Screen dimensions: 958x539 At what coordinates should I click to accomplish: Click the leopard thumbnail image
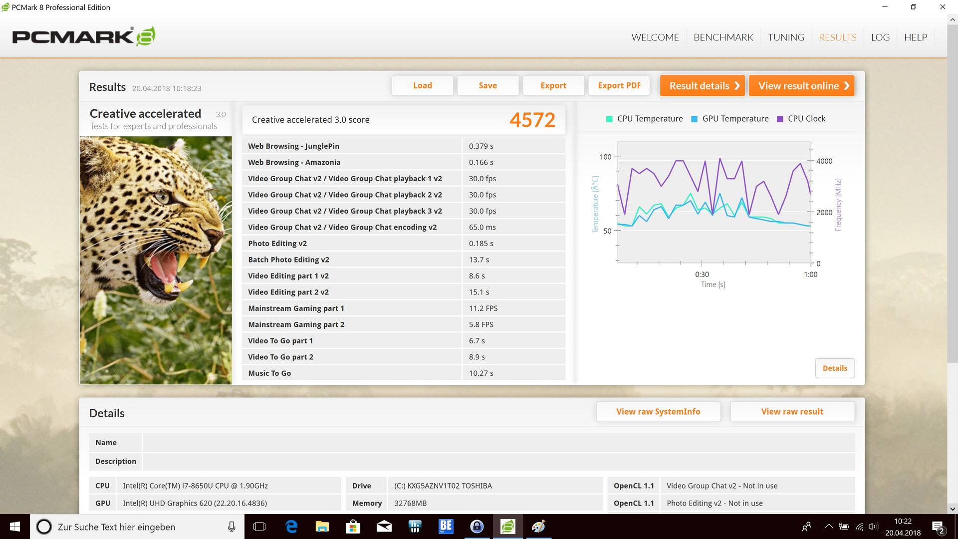pos(156,260)
